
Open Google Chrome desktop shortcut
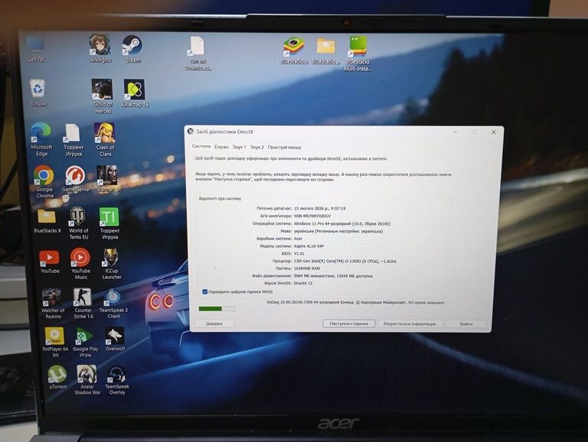click(44, 182)
